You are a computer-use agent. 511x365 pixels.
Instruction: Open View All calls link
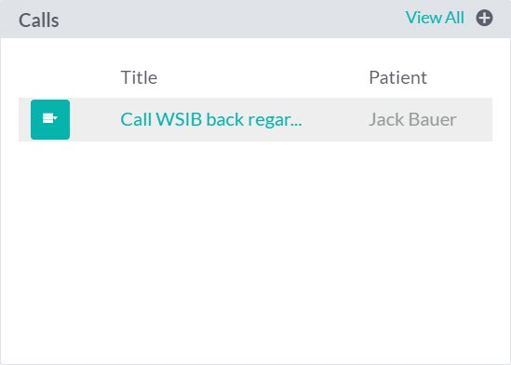point(435,18)
